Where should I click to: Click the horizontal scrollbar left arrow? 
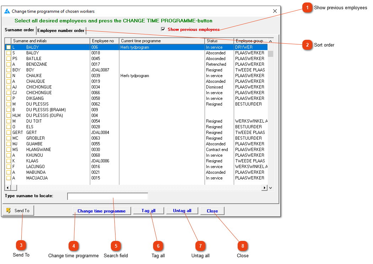click(7, 188)
